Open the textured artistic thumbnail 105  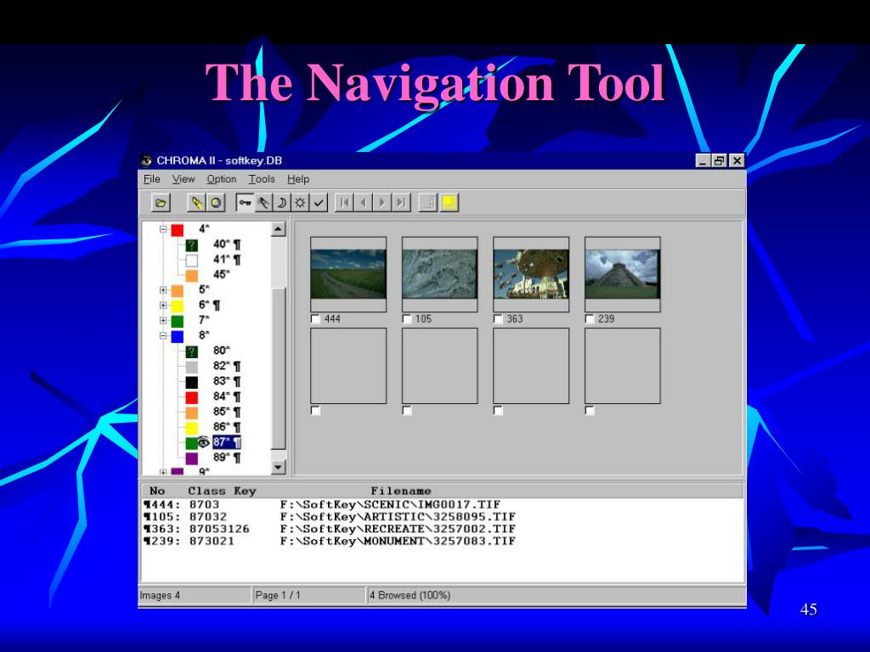pyautogui.click(x=439, y=274)
